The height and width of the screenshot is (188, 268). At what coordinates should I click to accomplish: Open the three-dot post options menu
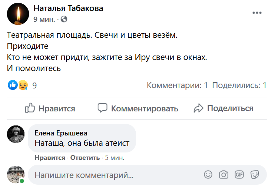point(257,13)
